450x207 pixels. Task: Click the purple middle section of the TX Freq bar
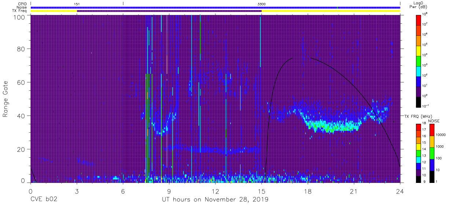pyautogui.click(x=169, y=11)
